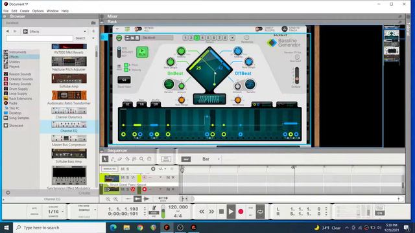
Task: Click the green RUN button
Action: point(142,52)
